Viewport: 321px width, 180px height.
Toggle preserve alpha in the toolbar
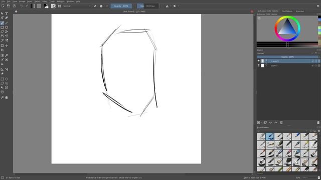click(x=101, y=6)
